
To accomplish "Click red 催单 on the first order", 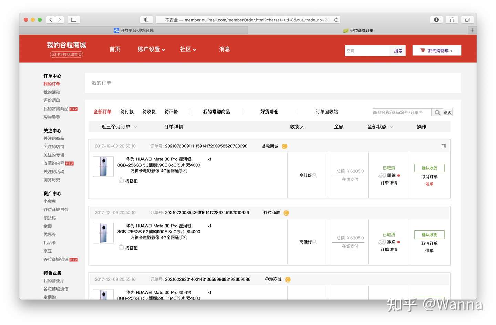I will 429,184.
